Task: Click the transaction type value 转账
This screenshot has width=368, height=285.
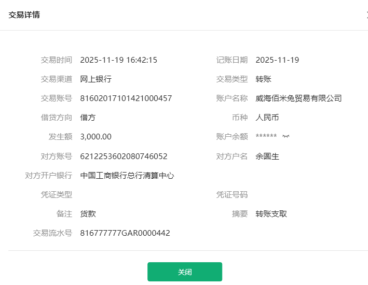Action: coord(264,79)
